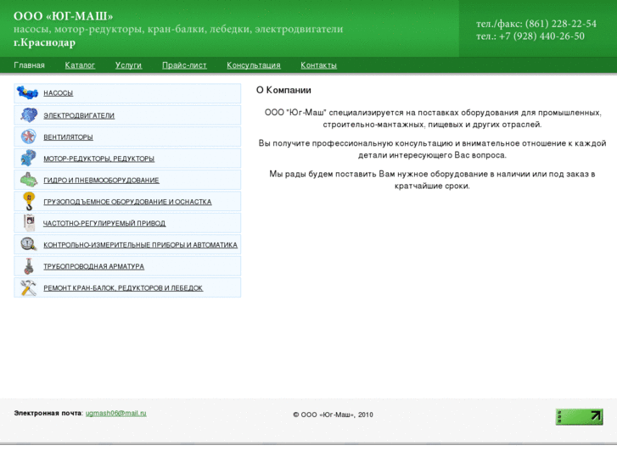The width and height of the screenshot is (617, 462).
Task: Click the electric motor icon beside Электродвигатели
Action: pos(28,115)
